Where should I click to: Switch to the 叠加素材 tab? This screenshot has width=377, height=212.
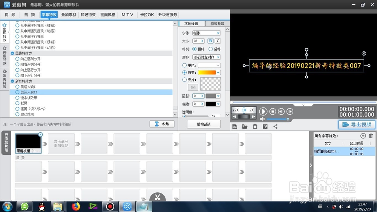point(69,15)
